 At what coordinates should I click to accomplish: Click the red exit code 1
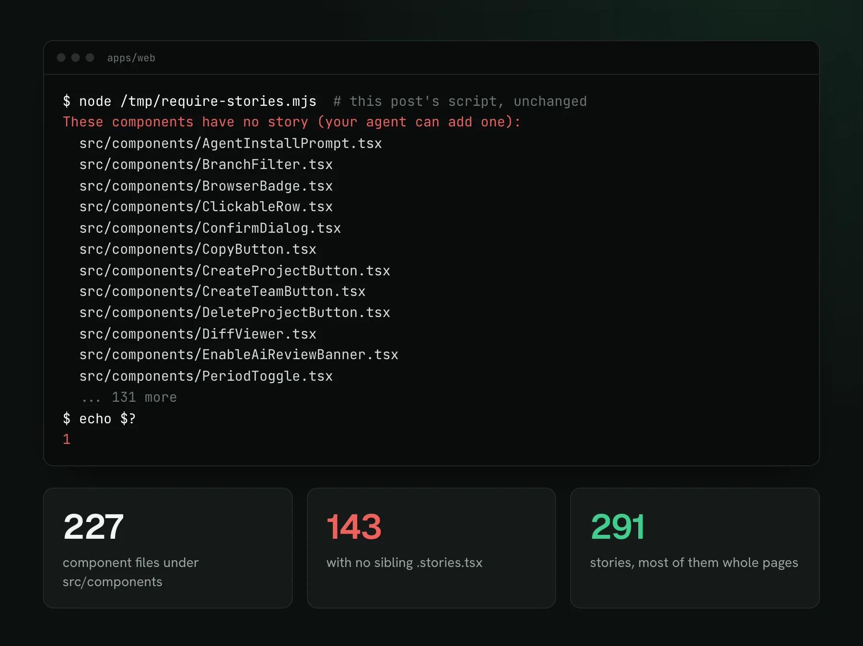tap(67, 439)
